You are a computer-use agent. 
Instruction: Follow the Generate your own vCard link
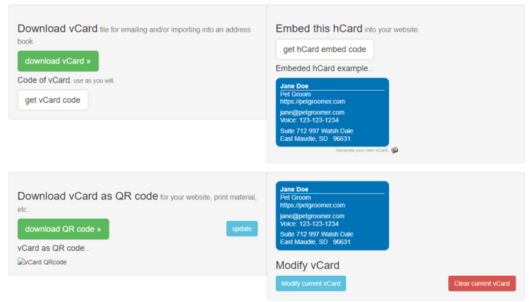(362, 151)
